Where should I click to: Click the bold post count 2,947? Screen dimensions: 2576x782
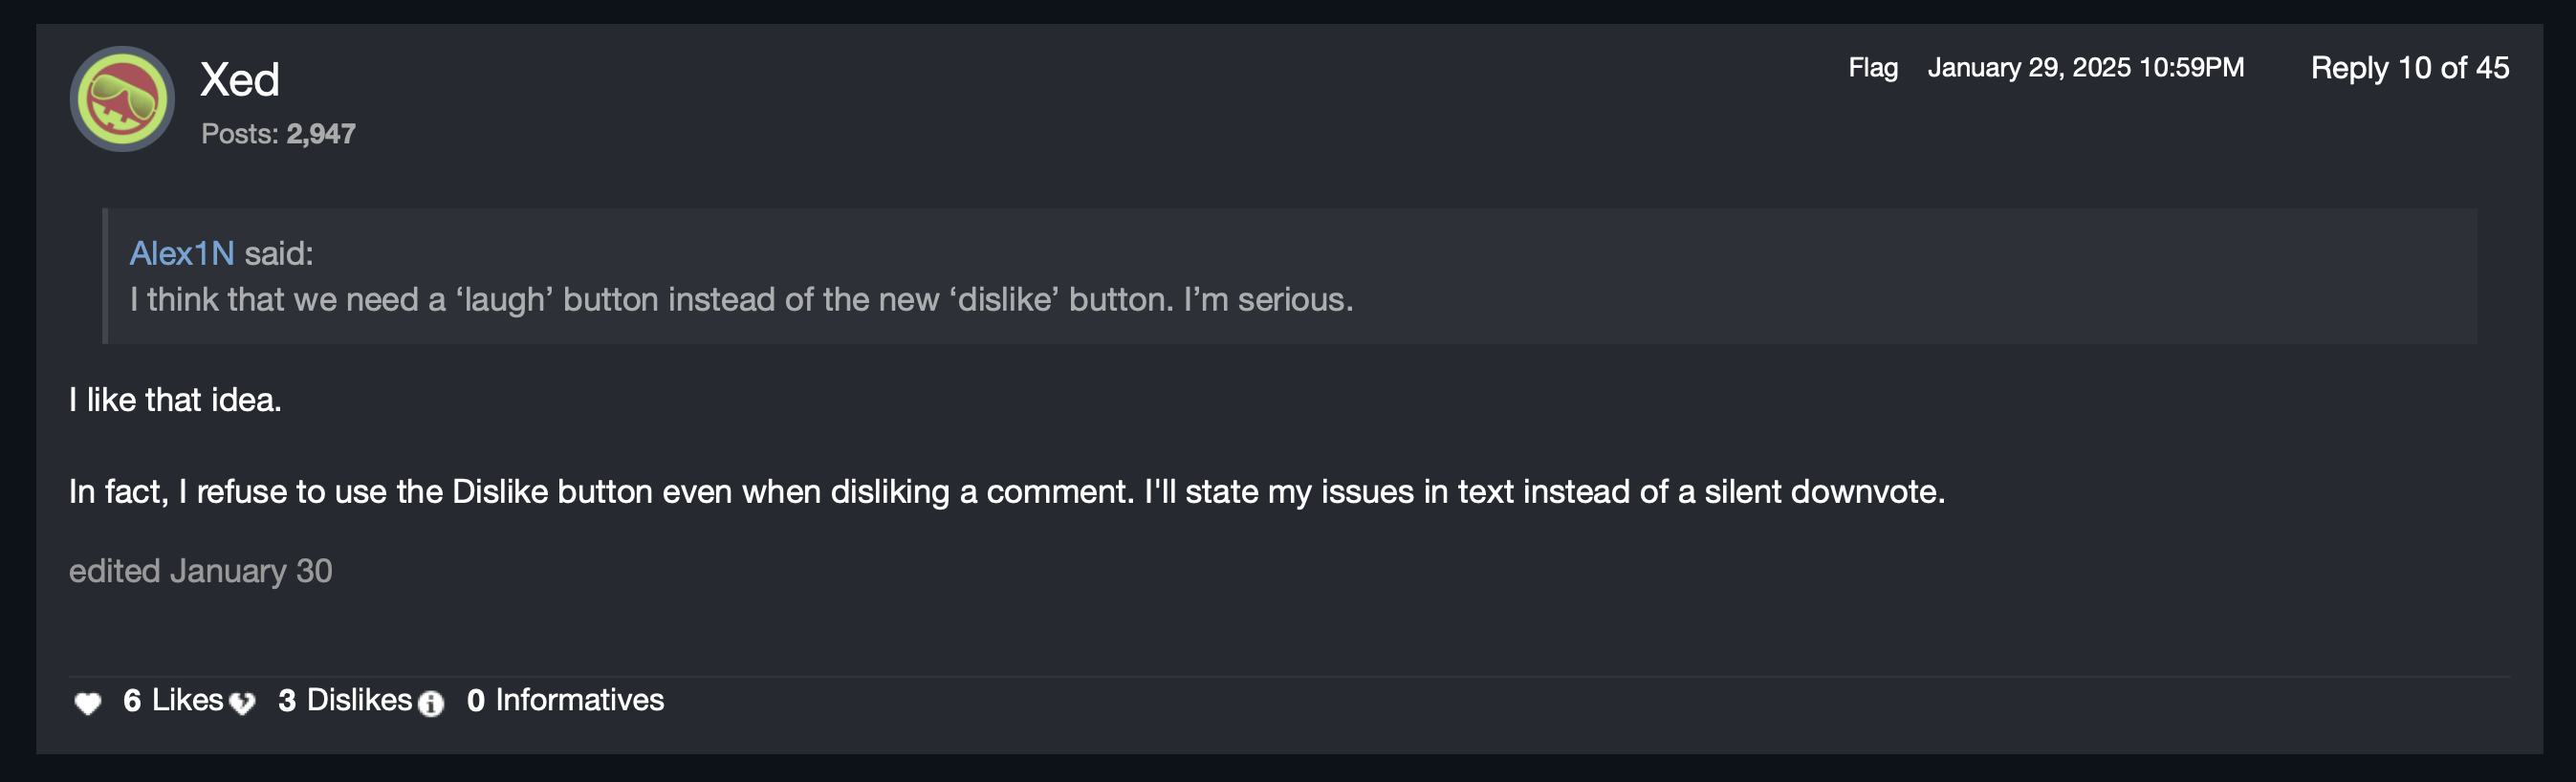coord(321,134)
